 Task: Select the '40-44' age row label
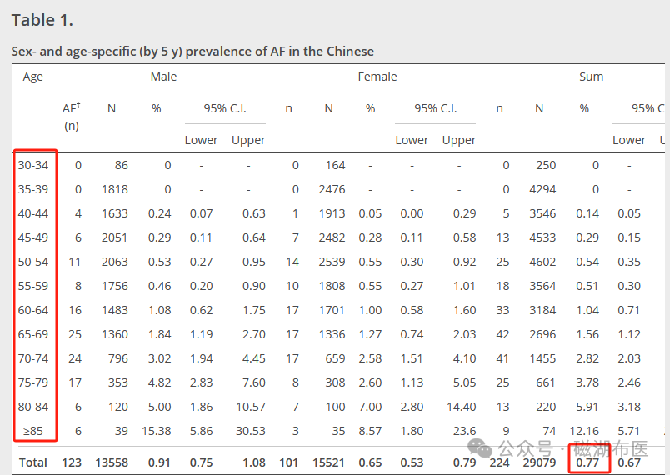(x=33, y=213)
